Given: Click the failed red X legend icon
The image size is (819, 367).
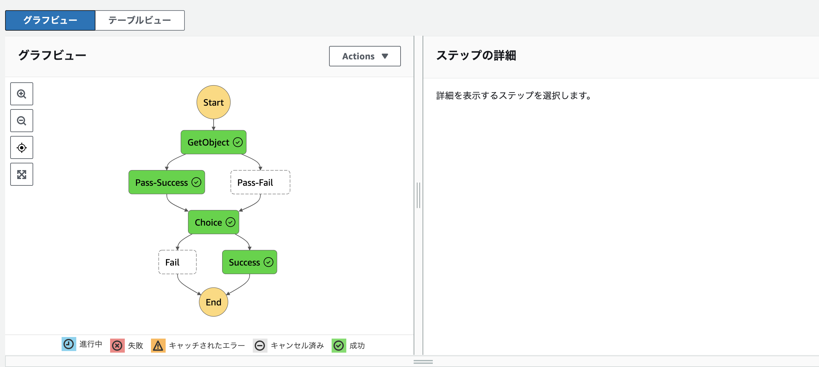Looking at the screenshot, I should click(x=117, y=345).
